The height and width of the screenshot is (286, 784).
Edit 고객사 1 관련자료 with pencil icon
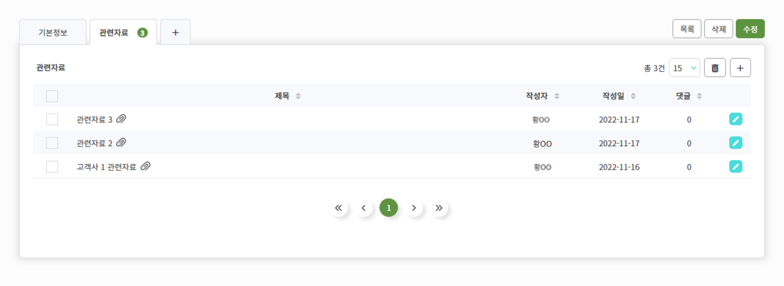pos(735,166)
